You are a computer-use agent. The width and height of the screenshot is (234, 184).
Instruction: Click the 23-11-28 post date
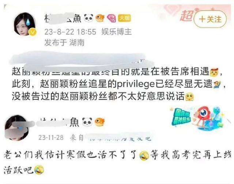(51, 137)
